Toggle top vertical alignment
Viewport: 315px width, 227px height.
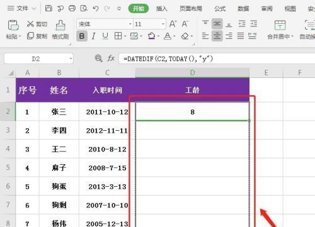[205, 23]
